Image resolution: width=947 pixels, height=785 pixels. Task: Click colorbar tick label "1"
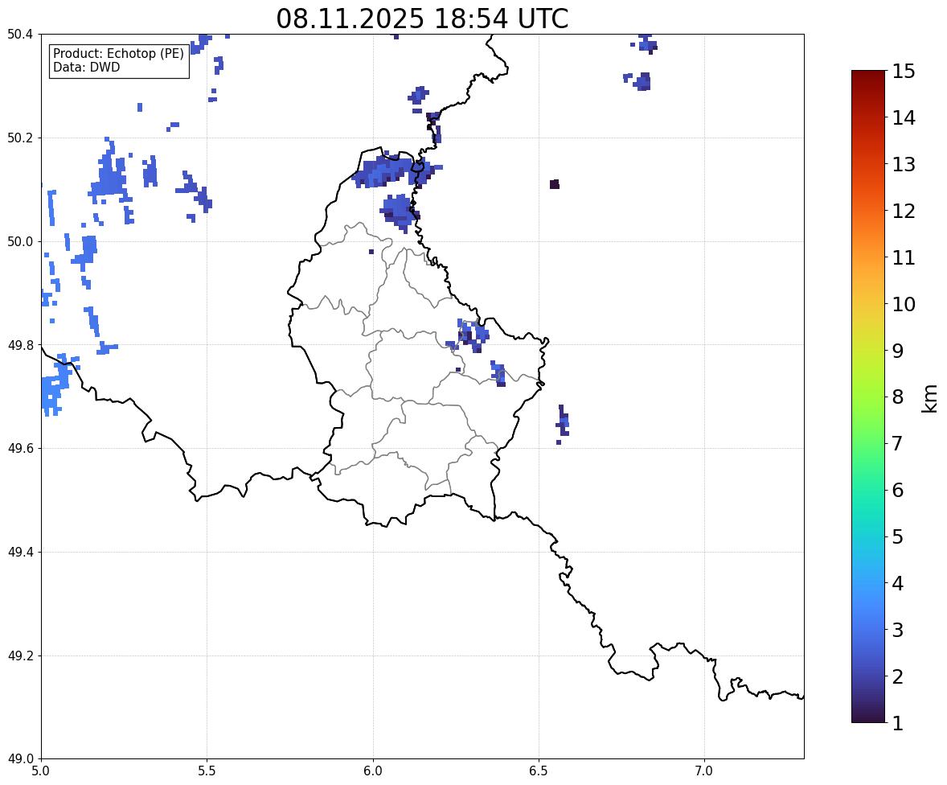point(897,723)
